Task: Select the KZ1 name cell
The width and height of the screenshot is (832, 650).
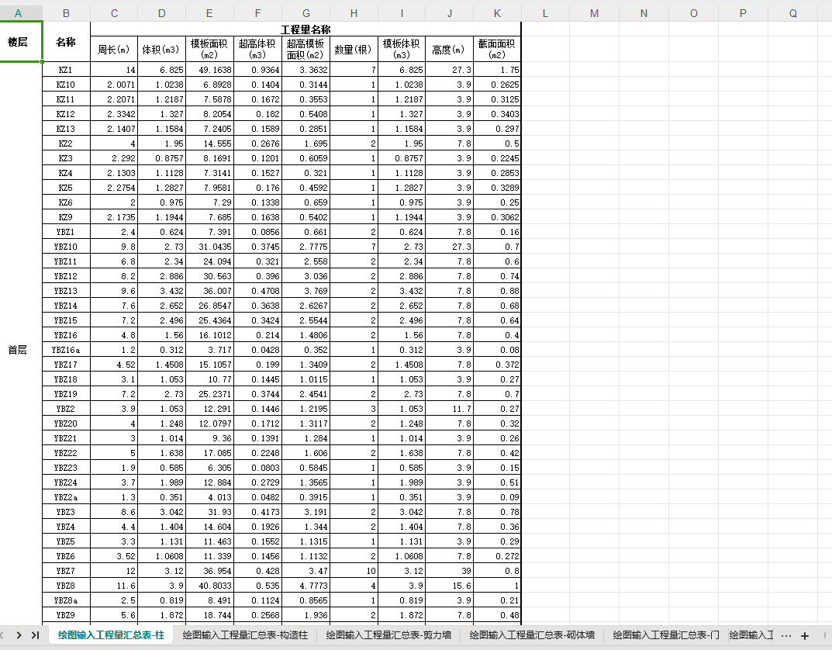Action: tap(67, 70)
